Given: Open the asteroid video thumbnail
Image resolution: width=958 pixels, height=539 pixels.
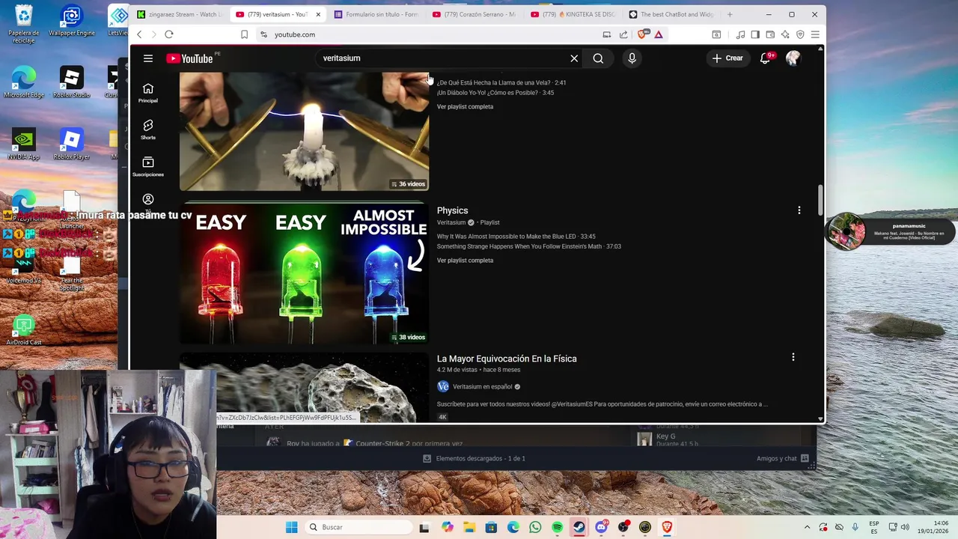Looking at the screenshot, I should 304,388.
